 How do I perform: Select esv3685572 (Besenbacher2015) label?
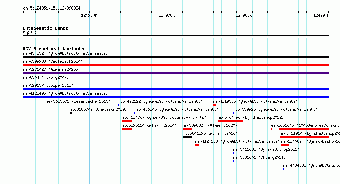tap(78, 101)
